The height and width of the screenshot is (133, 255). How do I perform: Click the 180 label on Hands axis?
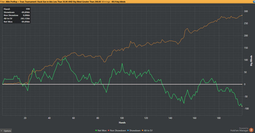pos(219,118)
